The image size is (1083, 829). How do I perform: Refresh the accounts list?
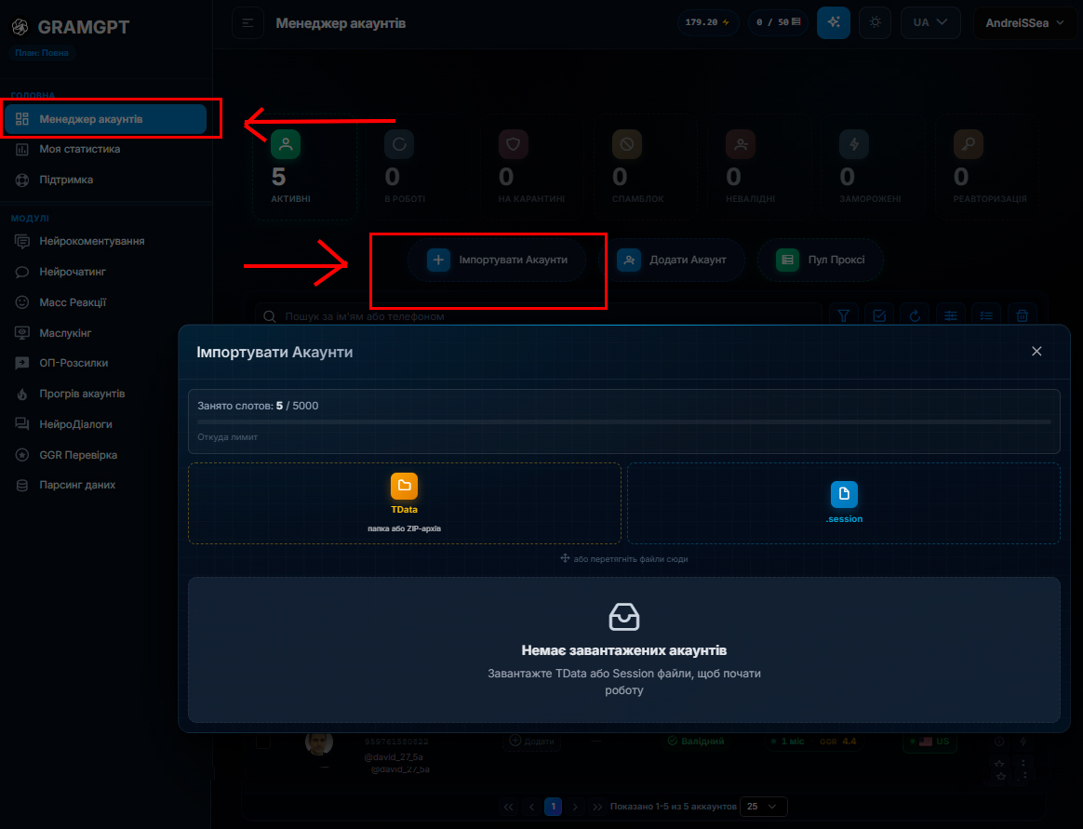coord(916,315)
